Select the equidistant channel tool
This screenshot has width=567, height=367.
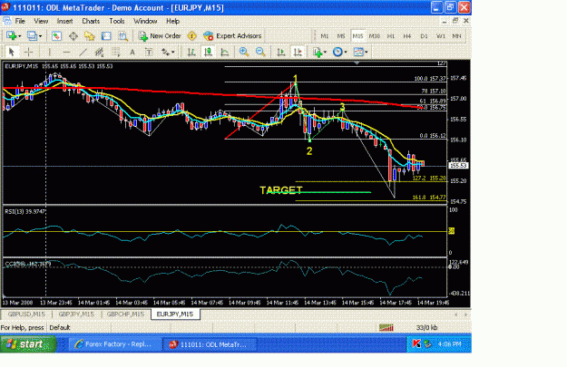(x=99, y=52)
